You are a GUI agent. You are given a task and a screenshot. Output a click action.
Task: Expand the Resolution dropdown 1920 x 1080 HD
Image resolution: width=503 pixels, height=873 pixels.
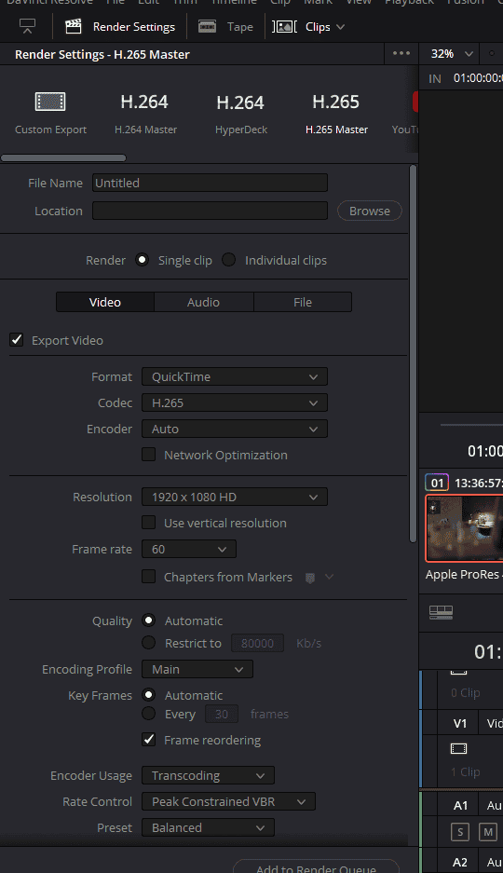pyautogui.click(x=235, y=497)
